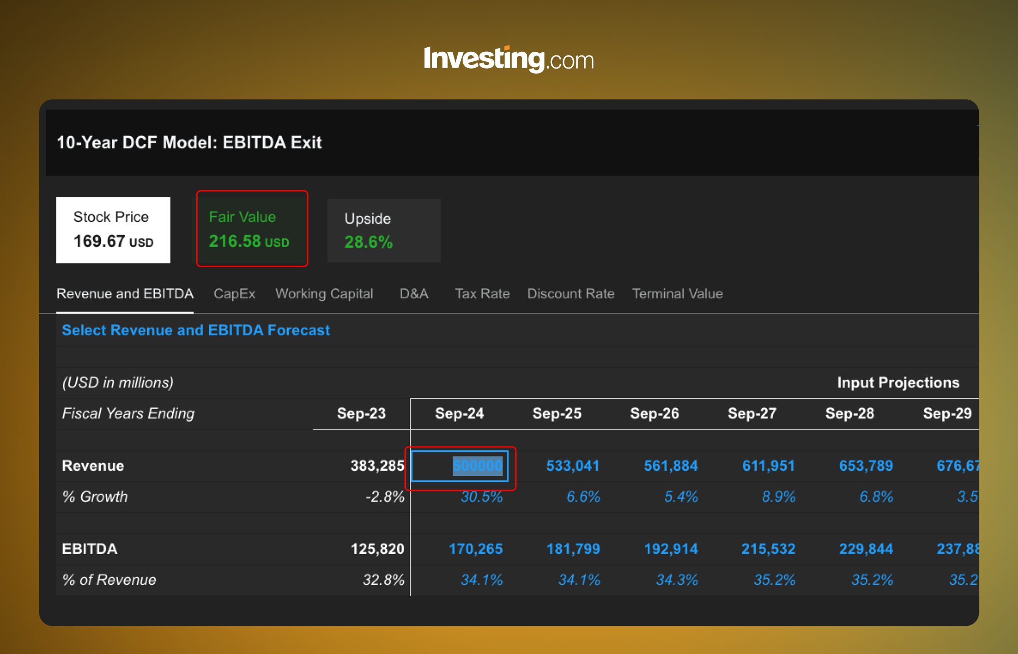The height and width of the screenshot is (654, 1018).
Task: Click Sep-23 growth value -2.8%
Action: tap(385, 496)
